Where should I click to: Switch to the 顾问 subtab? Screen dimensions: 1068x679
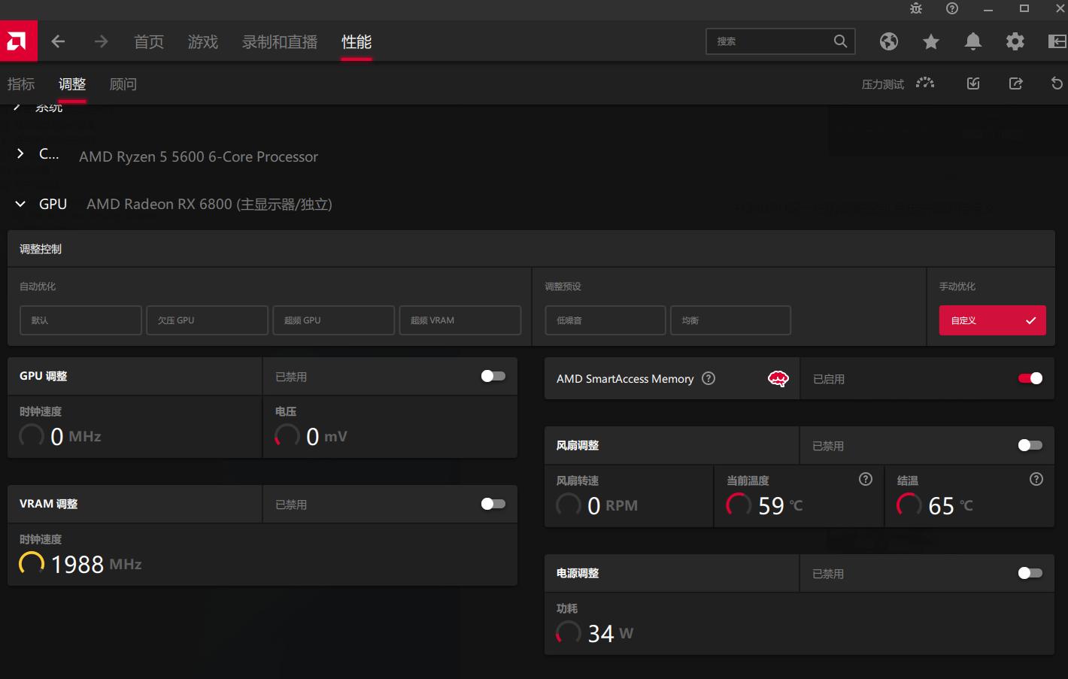coord(123,84)
